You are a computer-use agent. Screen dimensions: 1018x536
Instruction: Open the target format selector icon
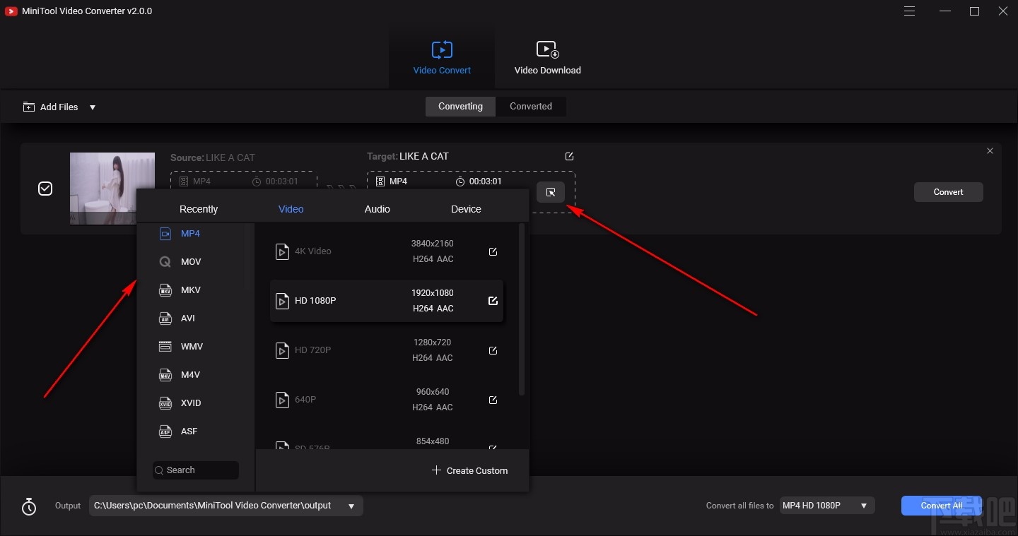(551, 192)
